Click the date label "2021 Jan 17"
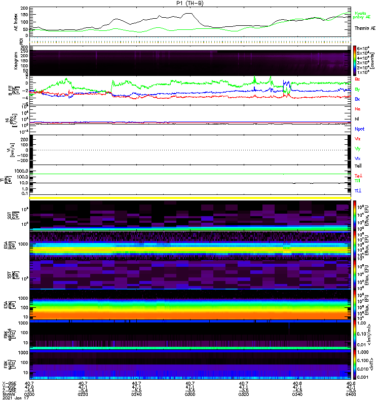Screen dimensions: 380x405 pos(16,398)
